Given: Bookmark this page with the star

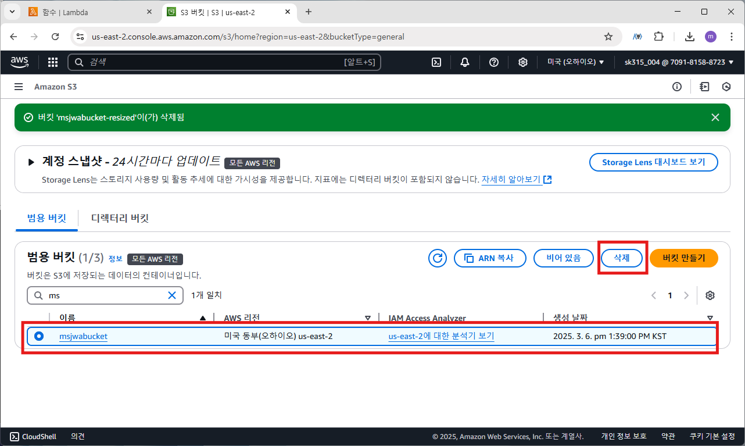Looking at the screenshot, I should pos(608,37).
